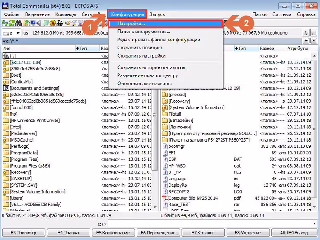Open the Папки menu
This screenshot has width=320, height=240.
coord(259,14)
